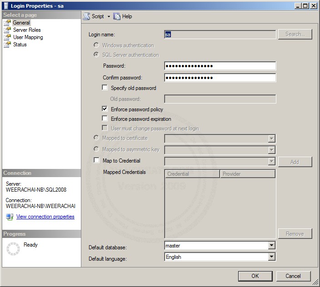Maximize the Login Properties window
Image resolution: width=320 pixels, height=287 pixels.
click(305, 6)
